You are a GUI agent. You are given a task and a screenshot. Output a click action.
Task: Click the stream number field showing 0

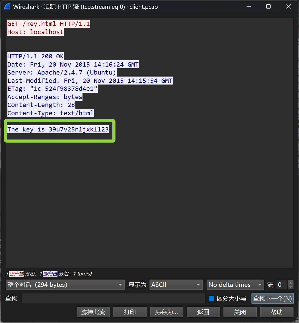tap(280, 285)
